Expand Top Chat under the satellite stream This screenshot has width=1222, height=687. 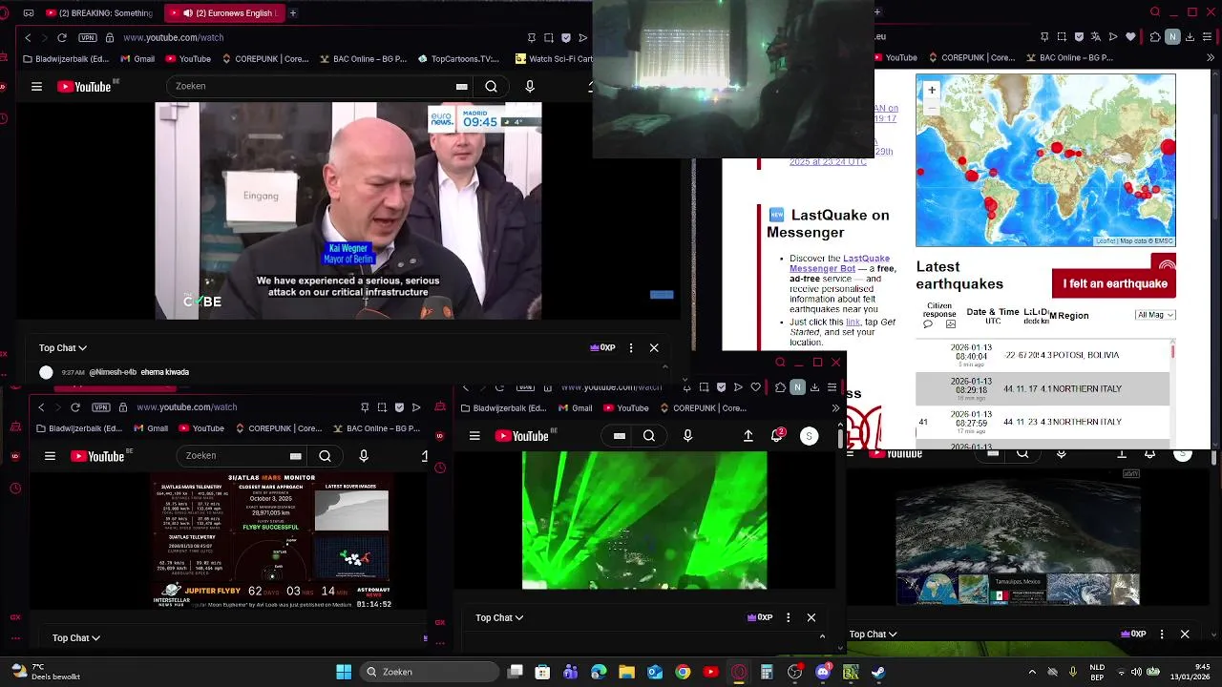(874, 635)
